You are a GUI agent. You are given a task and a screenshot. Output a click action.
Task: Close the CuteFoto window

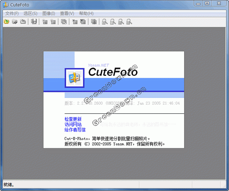219,3
